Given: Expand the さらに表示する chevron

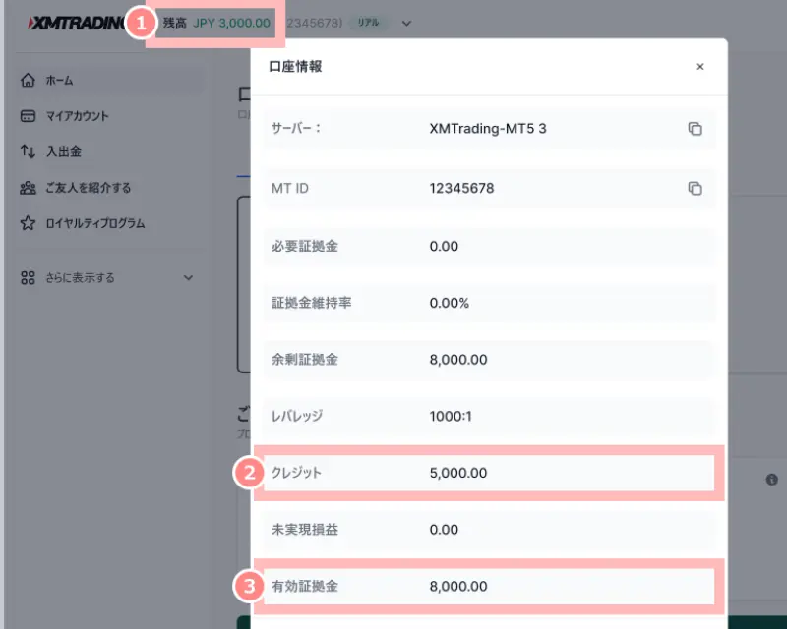Looking at the screenshot, I should (x=188, y=278).
